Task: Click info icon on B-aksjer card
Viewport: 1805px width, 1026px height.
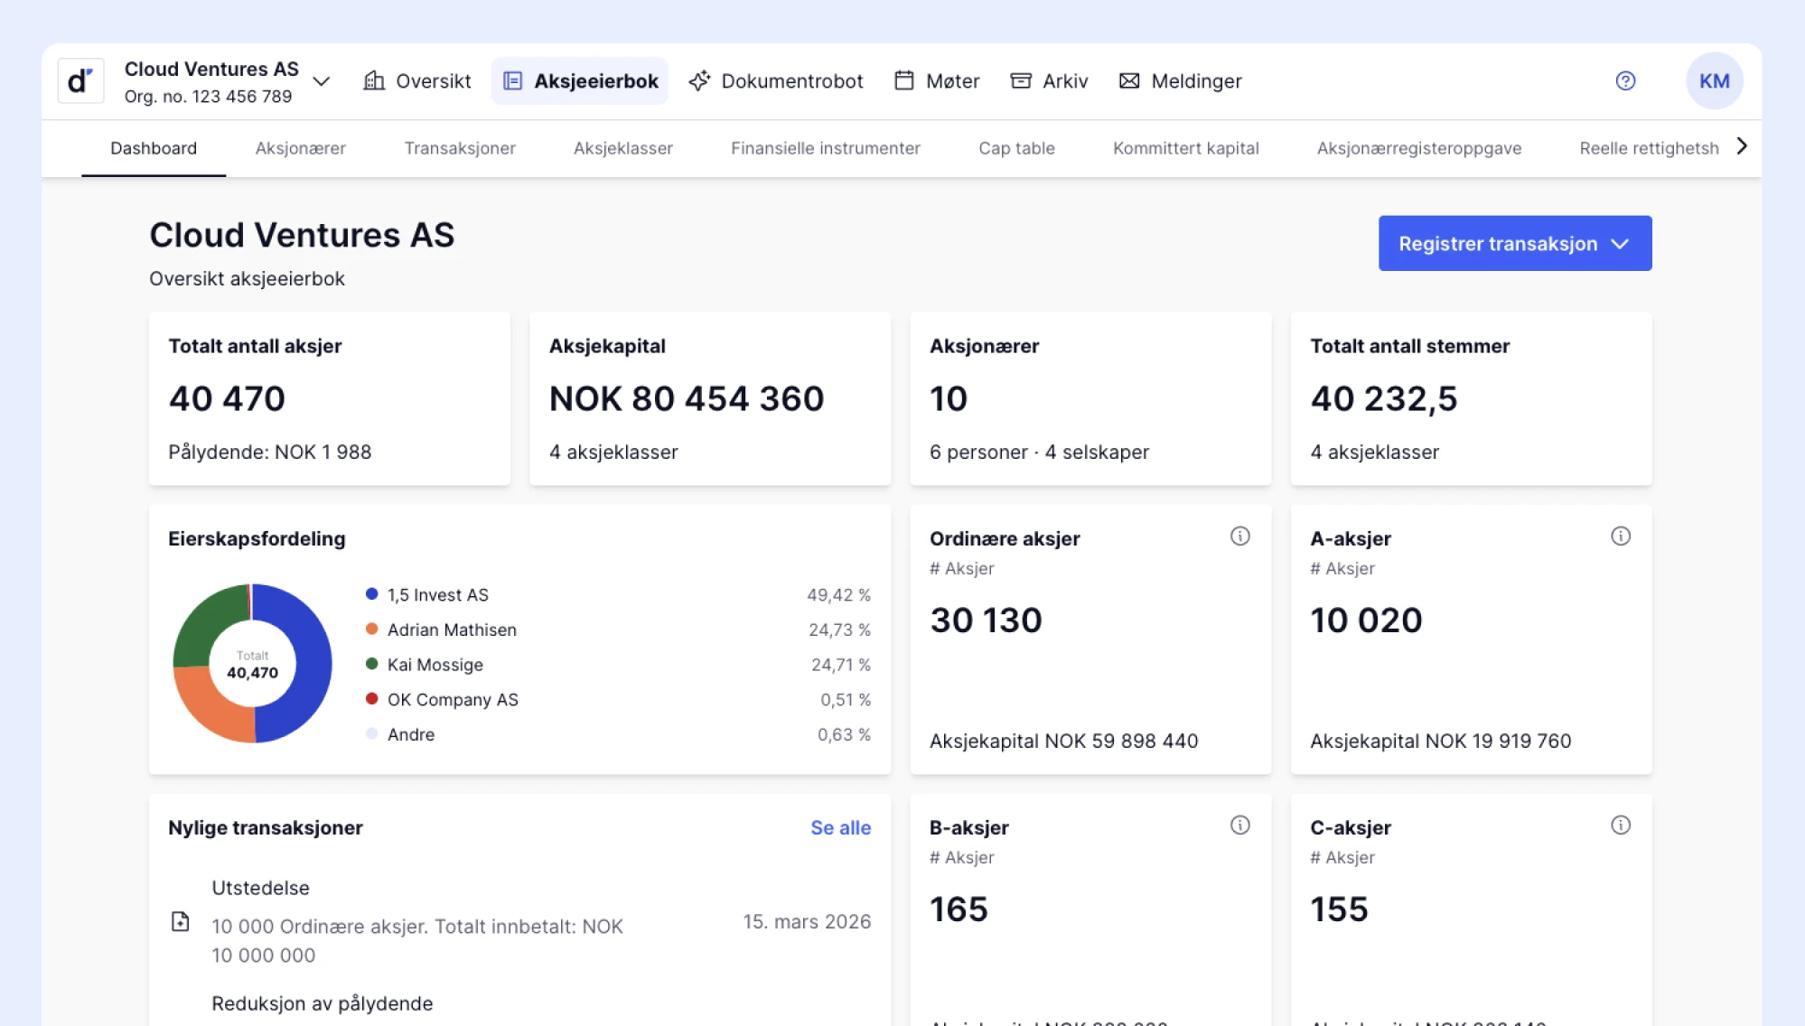Action: click(1240, 825)
